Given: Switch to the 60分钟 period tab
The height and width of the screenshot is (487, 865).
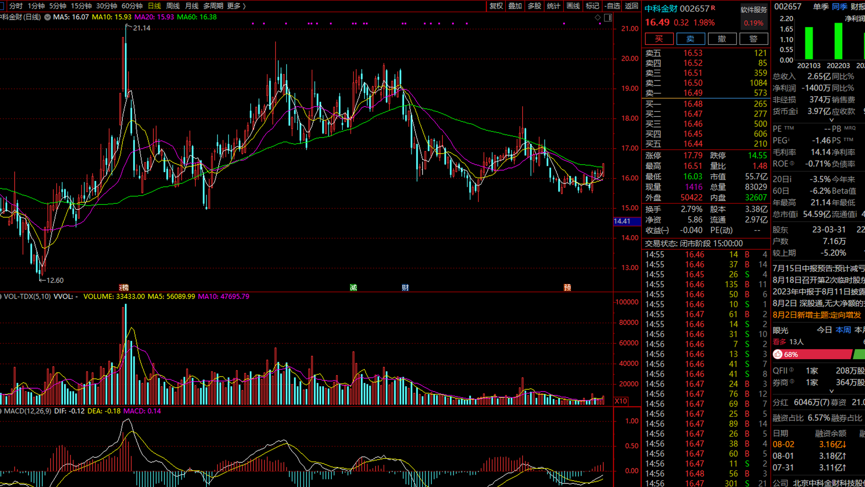Looking at the screenshot, I should click(x=132, y=6).
